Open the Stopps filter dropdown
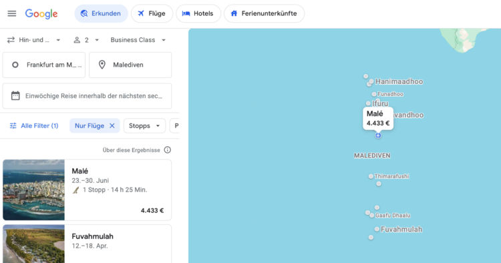This screenshot has width=501, height=263. 144,125
